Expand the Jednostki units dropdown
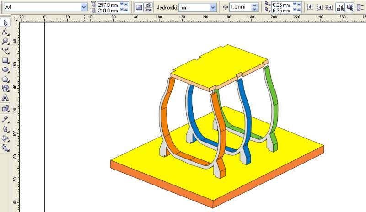Viewport: 366px width, 212px height. pos(213,7)
